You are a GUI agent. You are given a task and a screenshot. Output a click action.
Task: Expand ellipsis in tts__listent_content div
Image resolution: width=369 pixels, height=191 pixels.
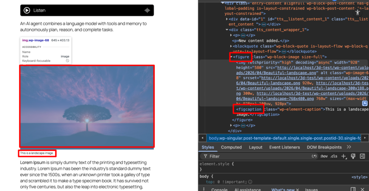tap(264, 24)
